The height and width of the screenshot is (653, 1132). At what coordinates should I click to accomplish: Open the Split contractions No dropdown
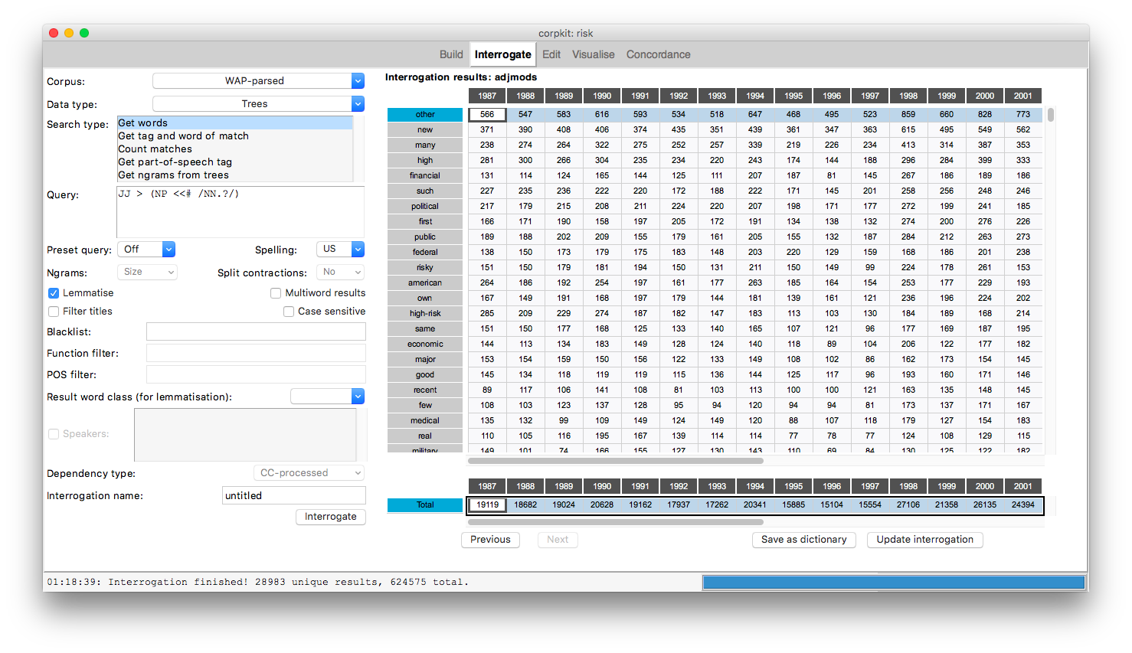click(x=340, y=272)
